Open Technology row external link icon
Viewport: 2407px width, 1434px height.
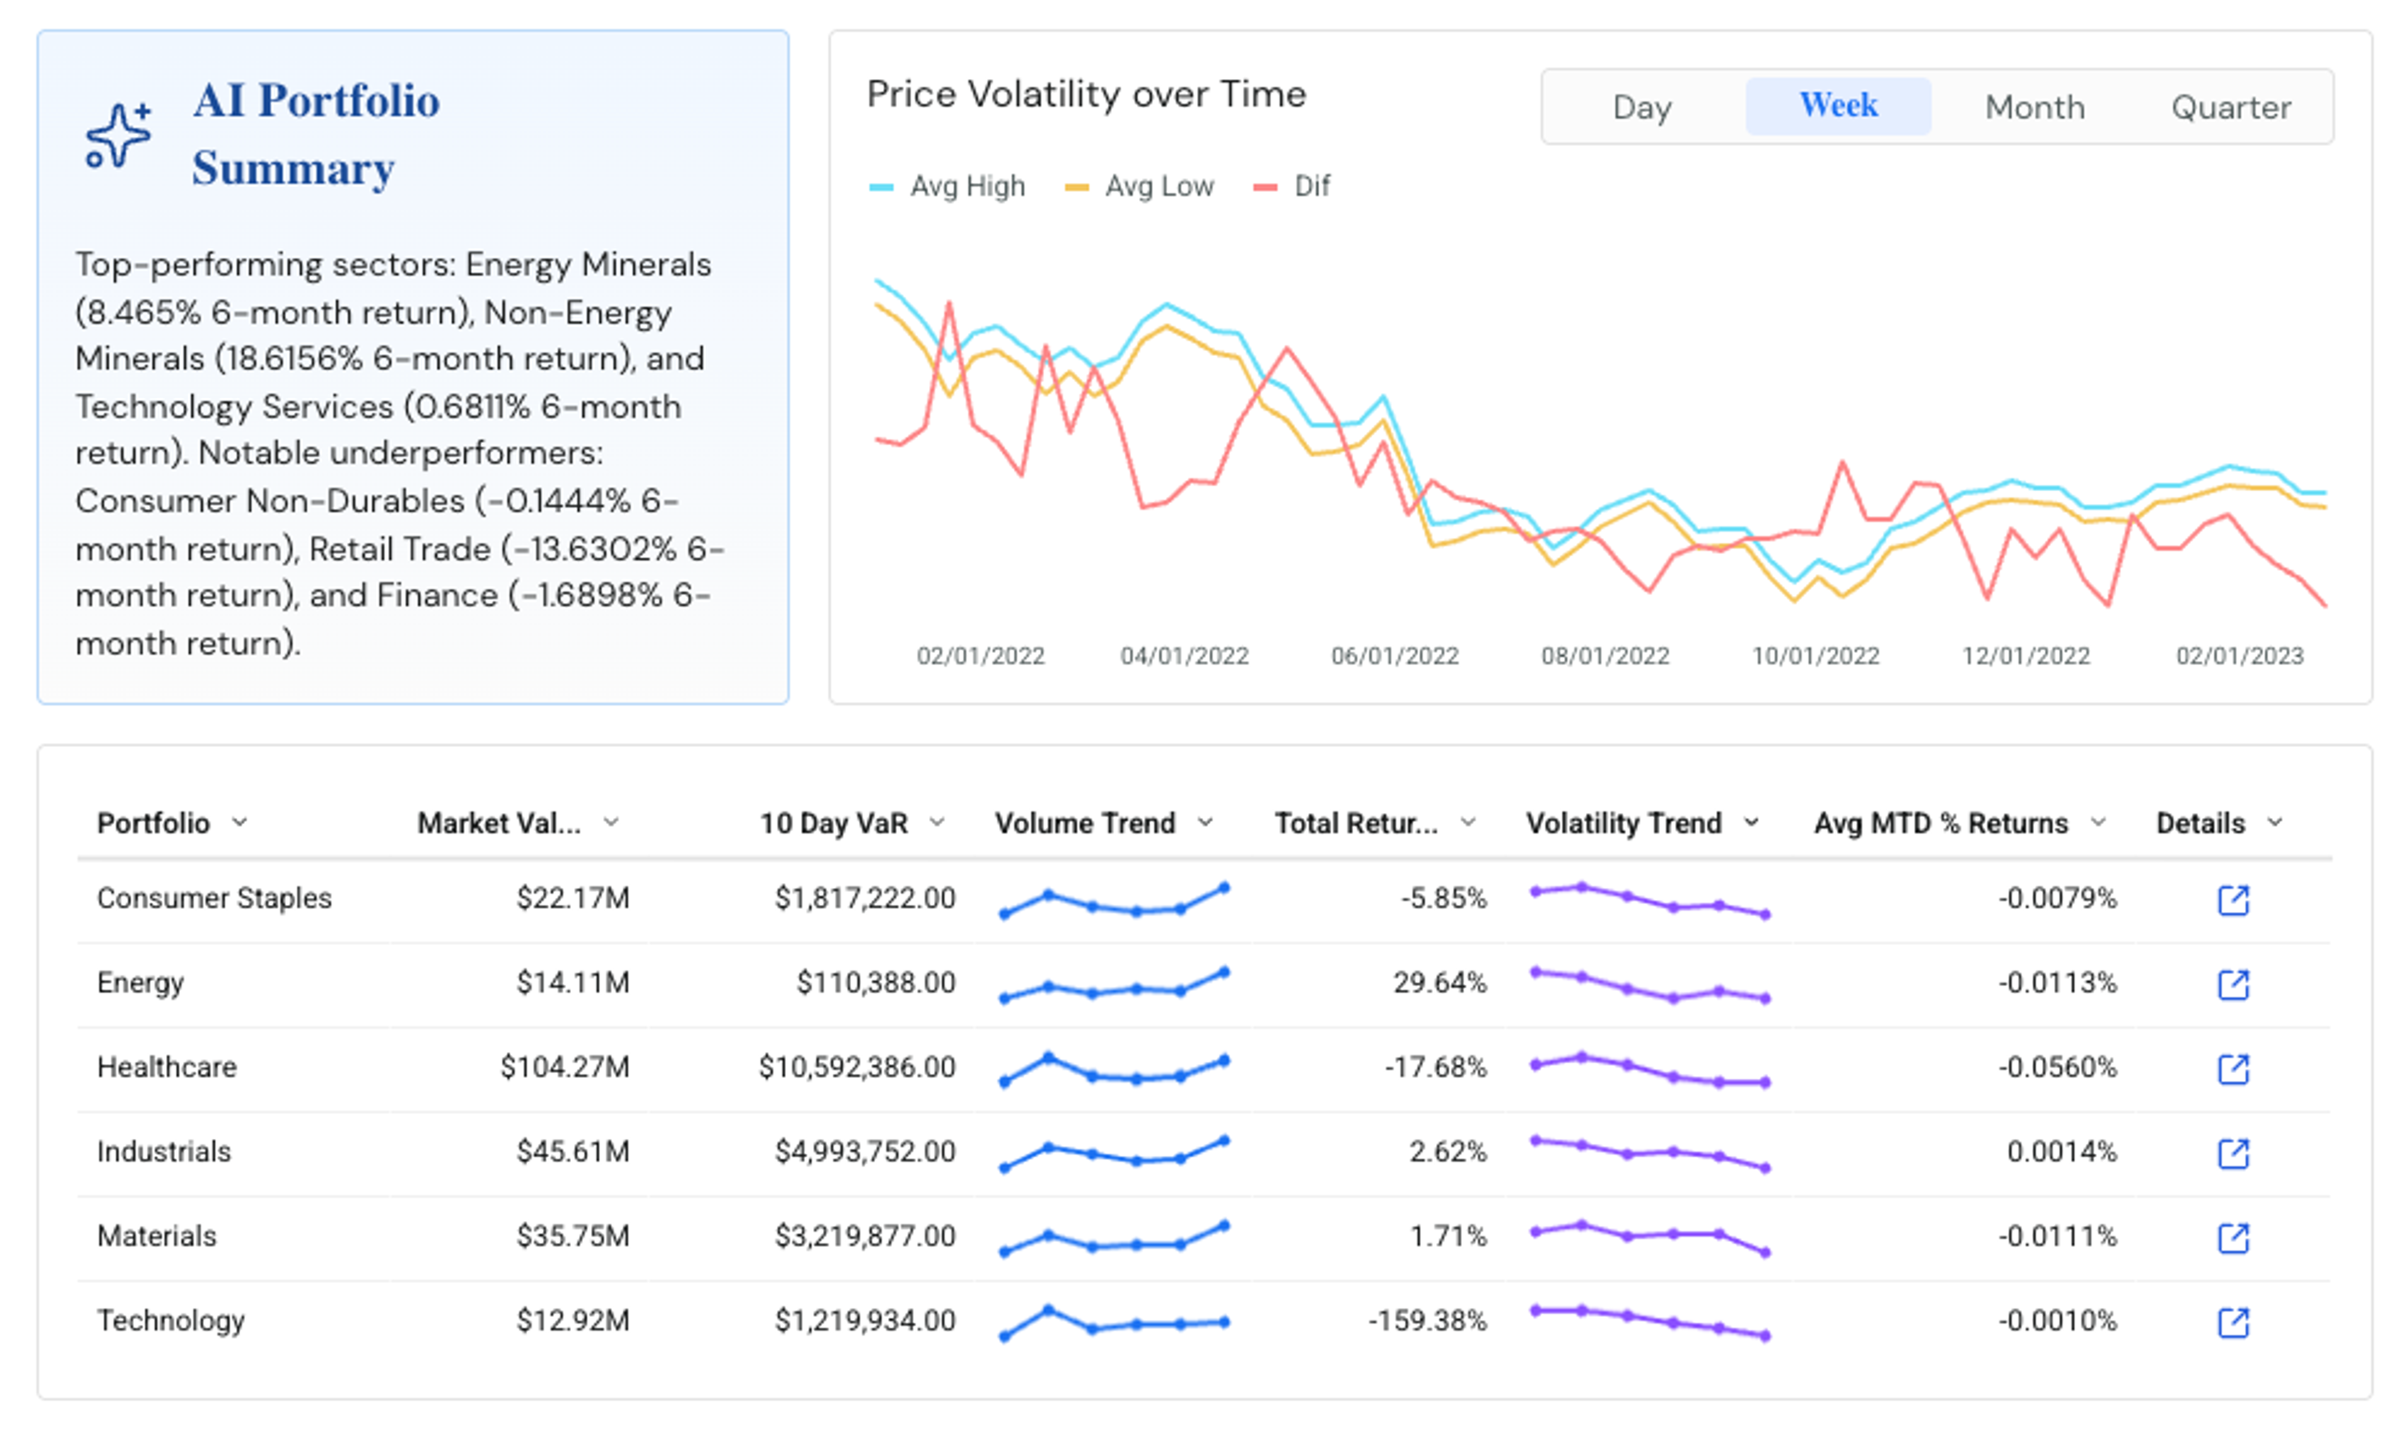2233,1322
